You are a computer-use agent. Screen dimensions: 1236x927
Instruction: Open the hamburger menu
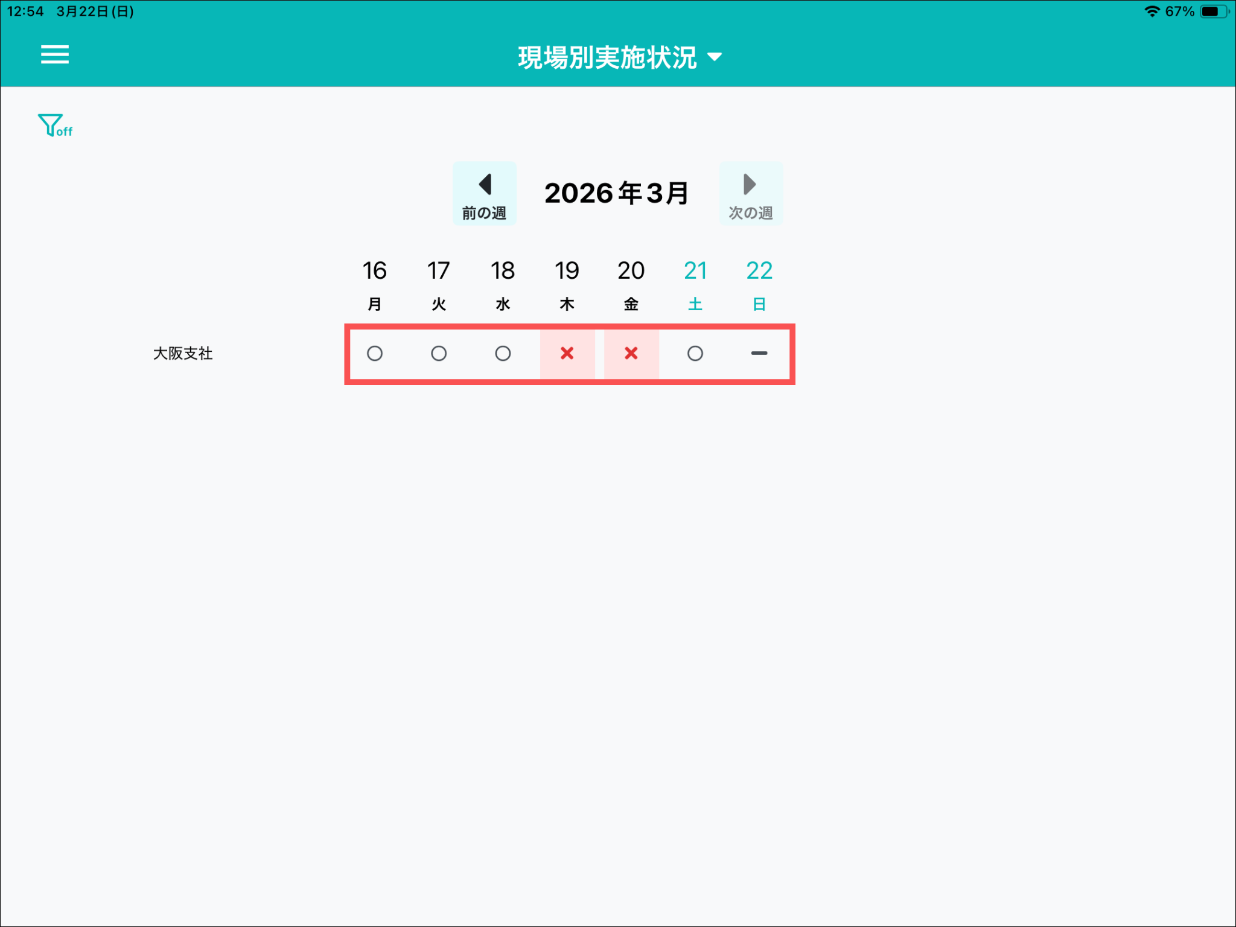tap(54, 55)
